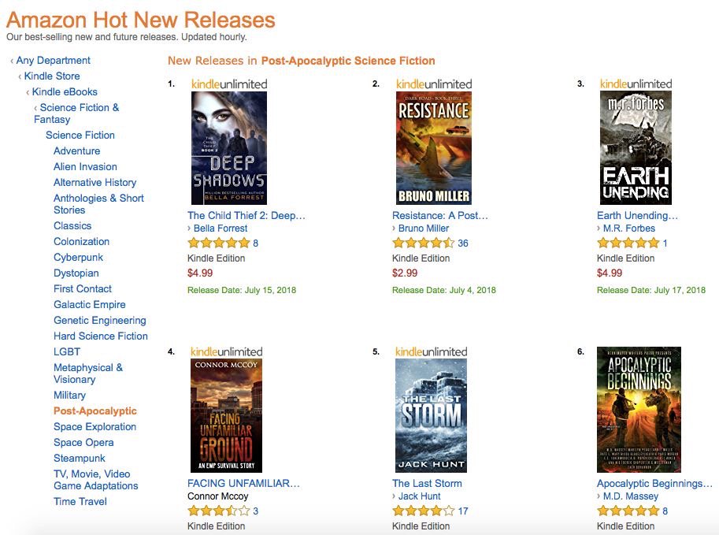Screen dimensions: 719x535
Task: Select TV, Movie, Video Game Adaptations
Action: pyautogui.click(x=96, y=480)
